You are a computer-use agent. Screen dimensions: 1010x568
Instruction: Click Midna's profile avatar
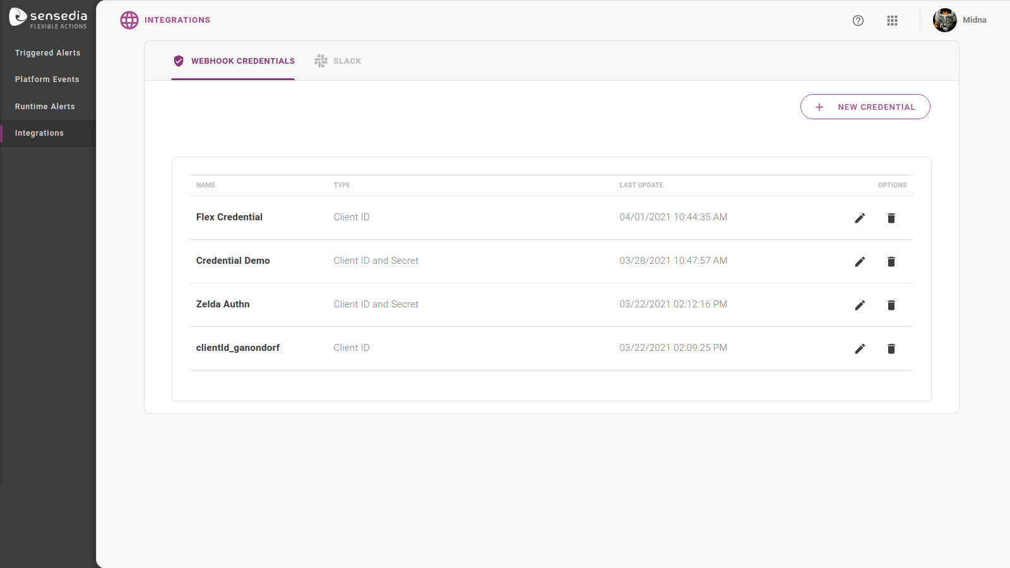click(x=945, y=20)
